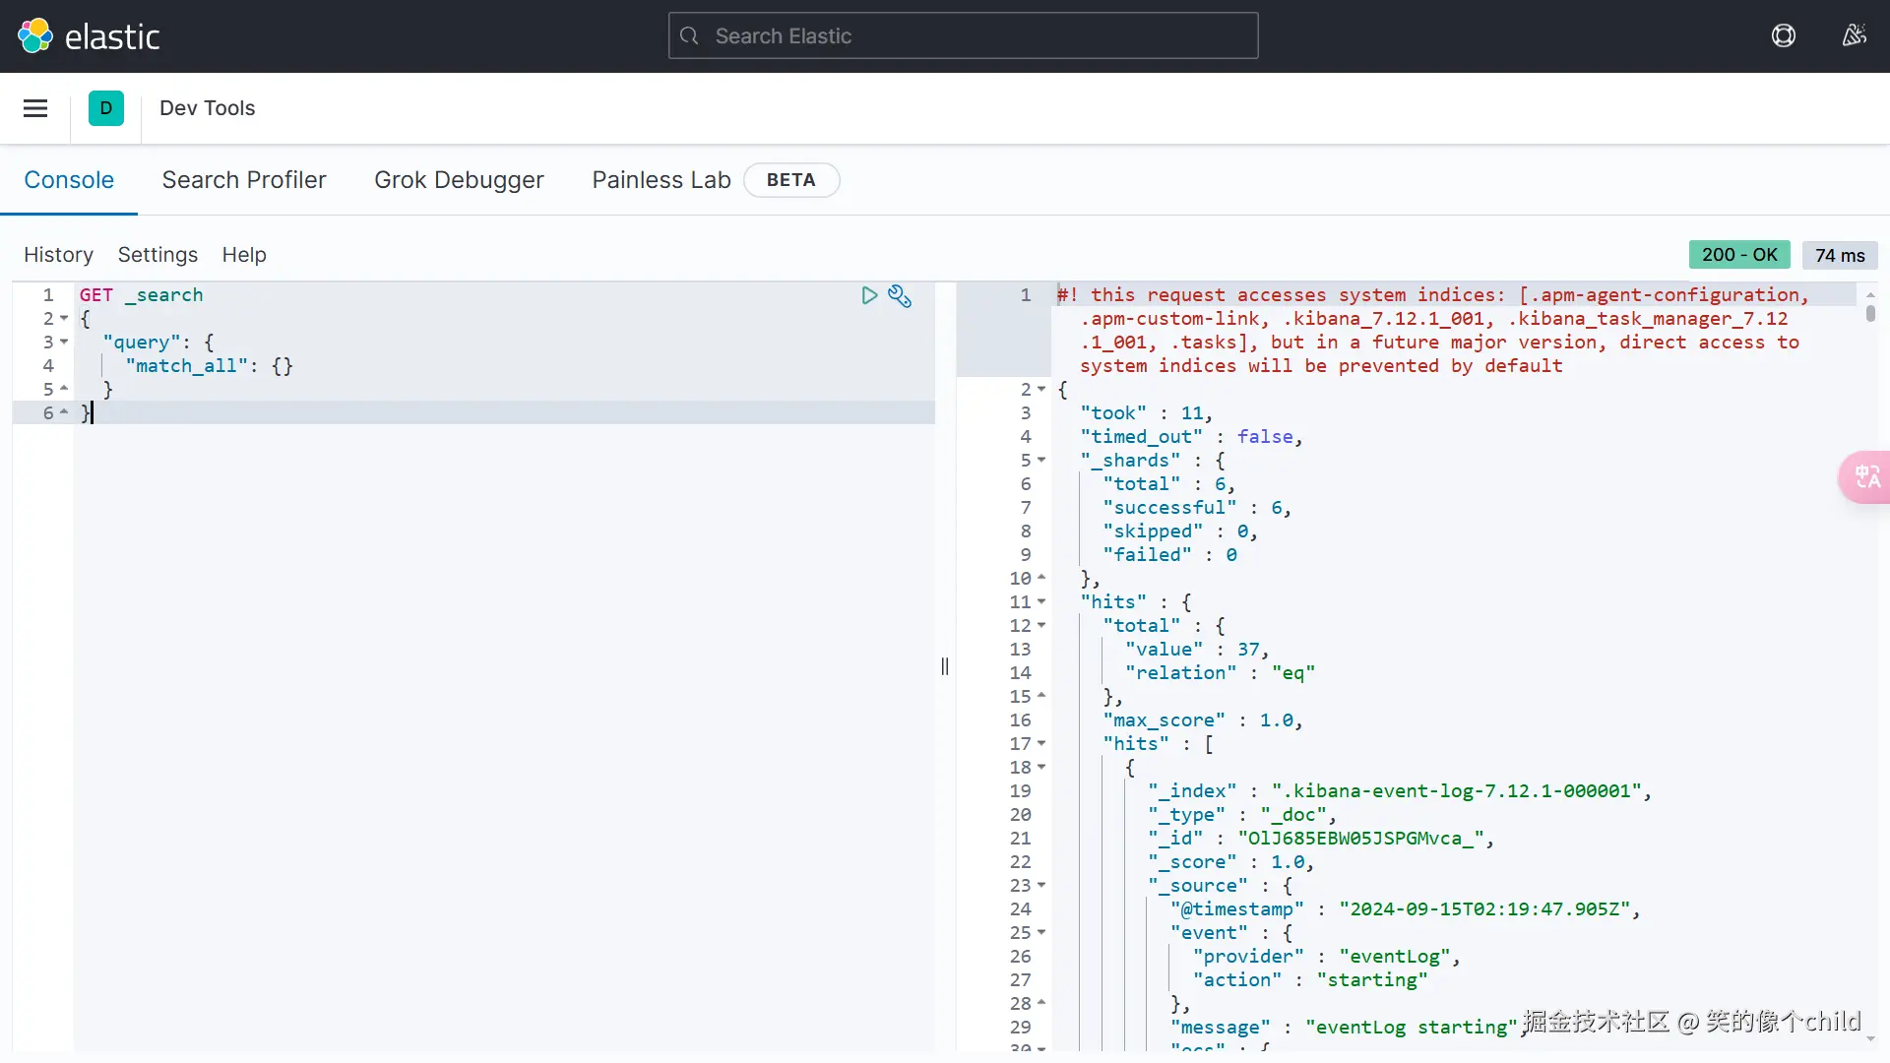Viewport: 1890px width, 1063px height.
Task: Collapse the event block at line 25
Action: tap(1041, 933)
